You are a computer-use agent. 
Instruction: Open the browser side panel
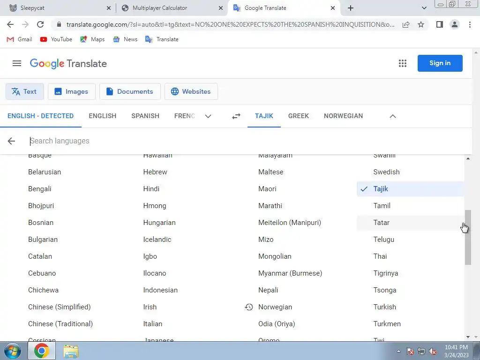coord(440,24)
